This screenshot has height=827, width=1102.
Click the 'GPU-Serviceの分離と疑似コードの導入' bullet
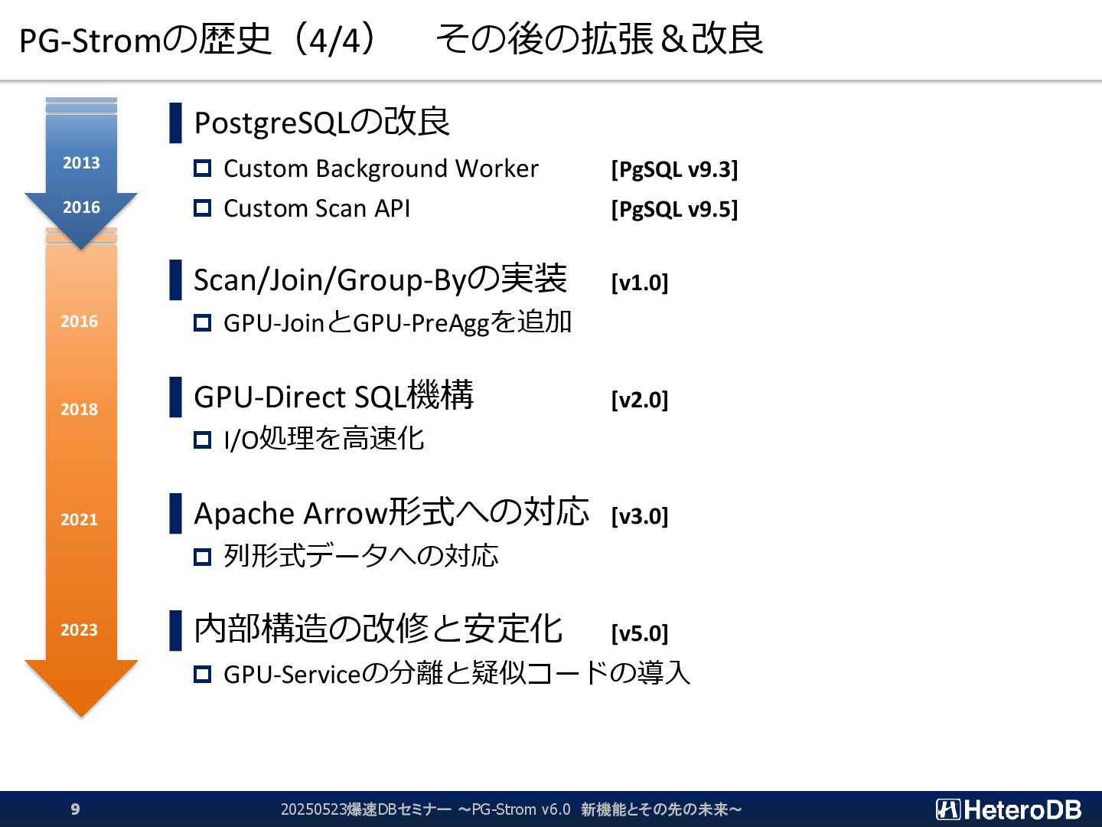pos(457,673)
